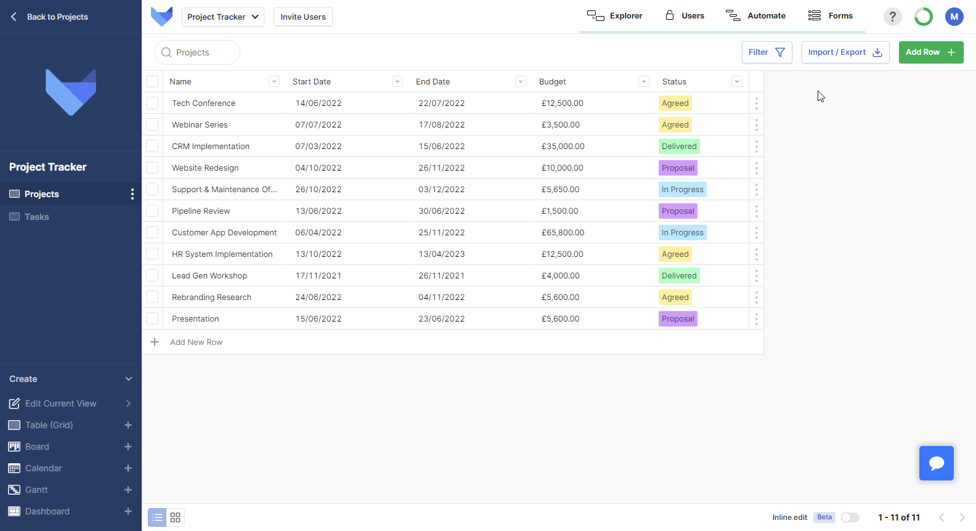
Task: Check the HR System Implementation row checkbox
Action: (x=152, y=254)
